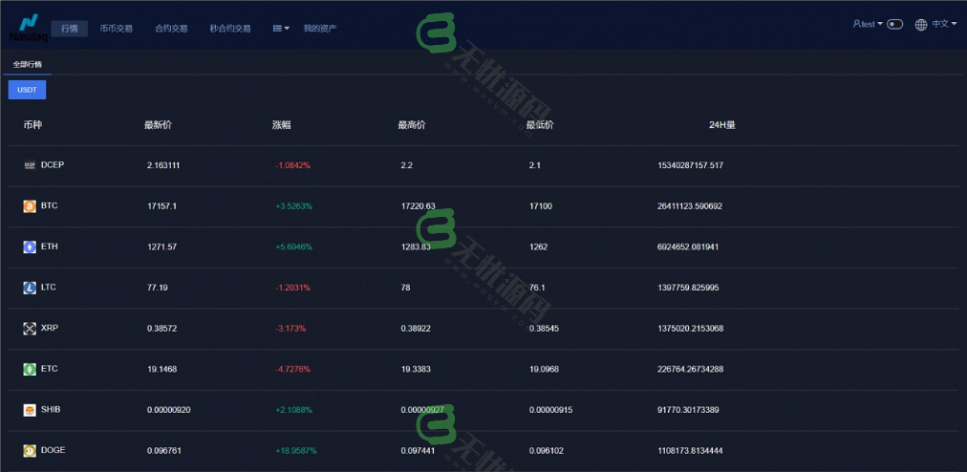Open 秒合约交易 menu item
This screenshot has height=472, width=967.
click(230, 29)
